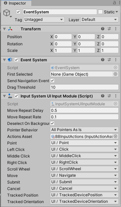
Task: Open the Layer dropdown showing Default
Action: click(99, 20)
